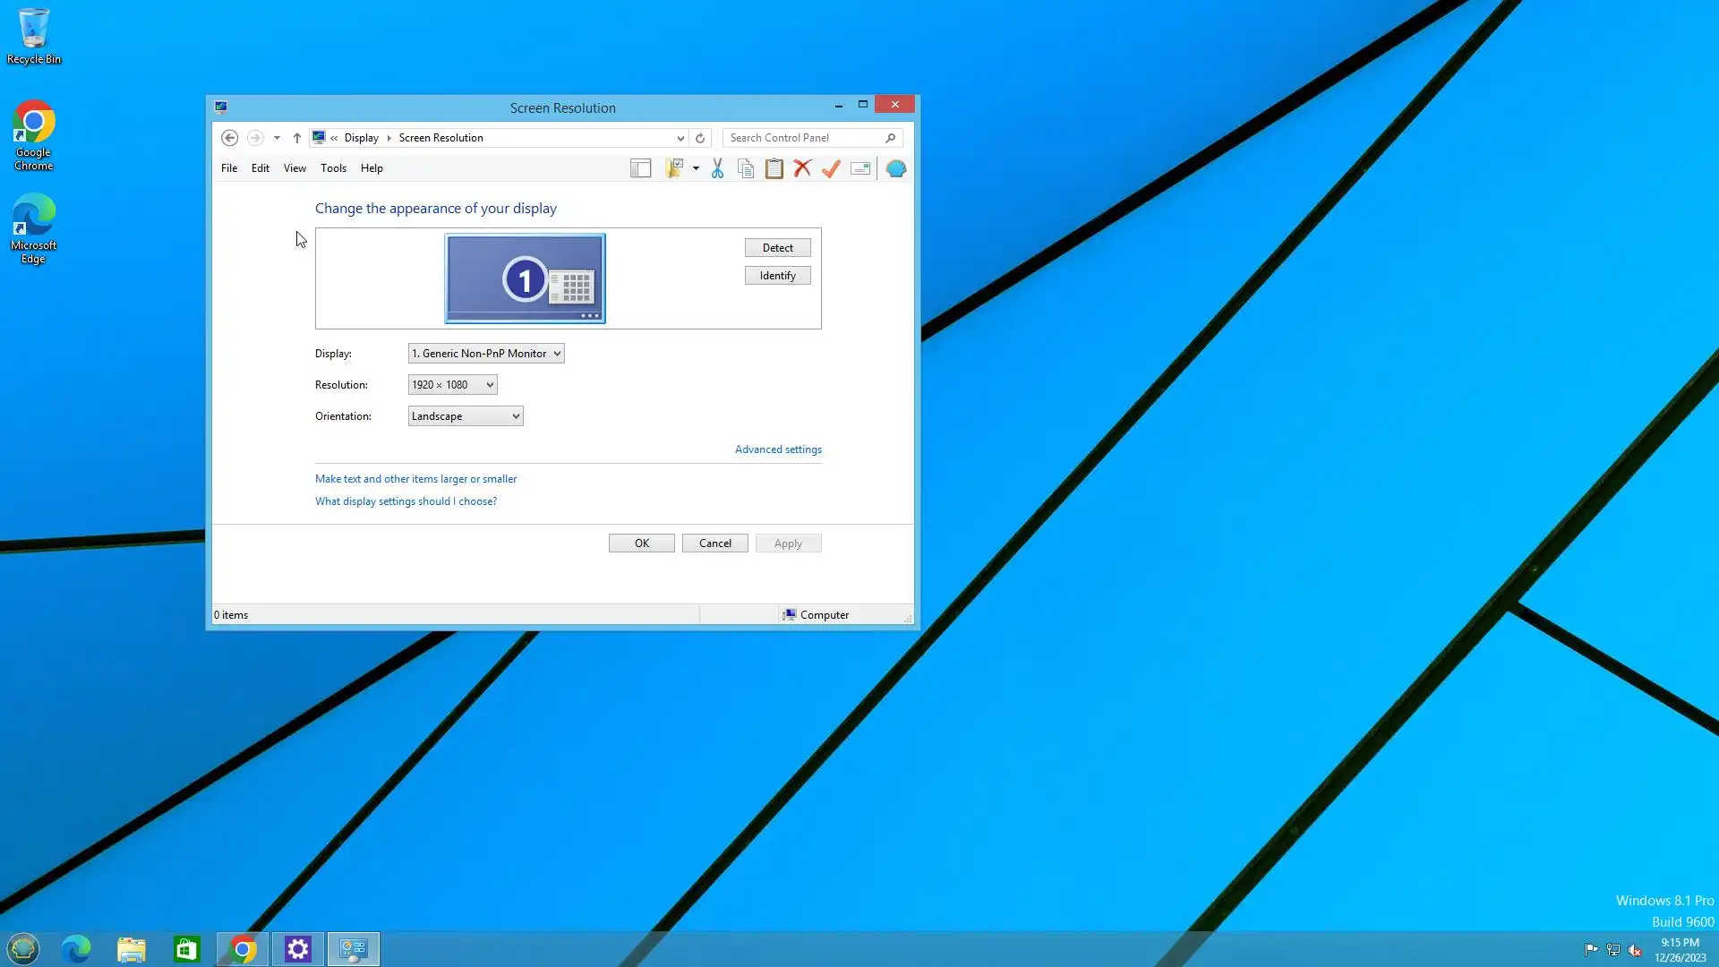Click the Cut scissors toolbar icon
1719x967 pixels.
[717, 168]
